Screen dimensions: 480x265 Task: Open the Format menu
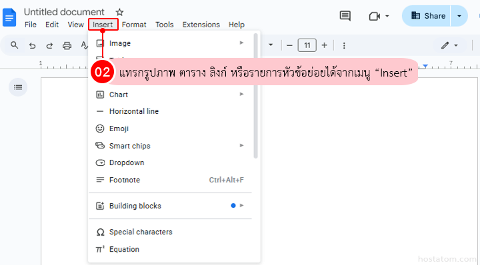tap(134, 25)
